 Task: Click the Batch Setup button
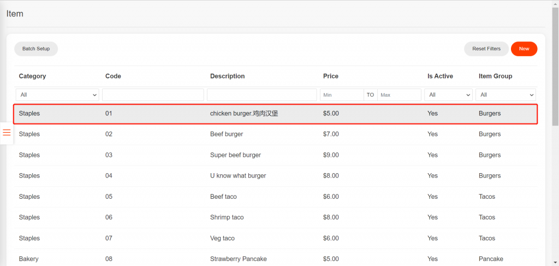click(36, 49)
